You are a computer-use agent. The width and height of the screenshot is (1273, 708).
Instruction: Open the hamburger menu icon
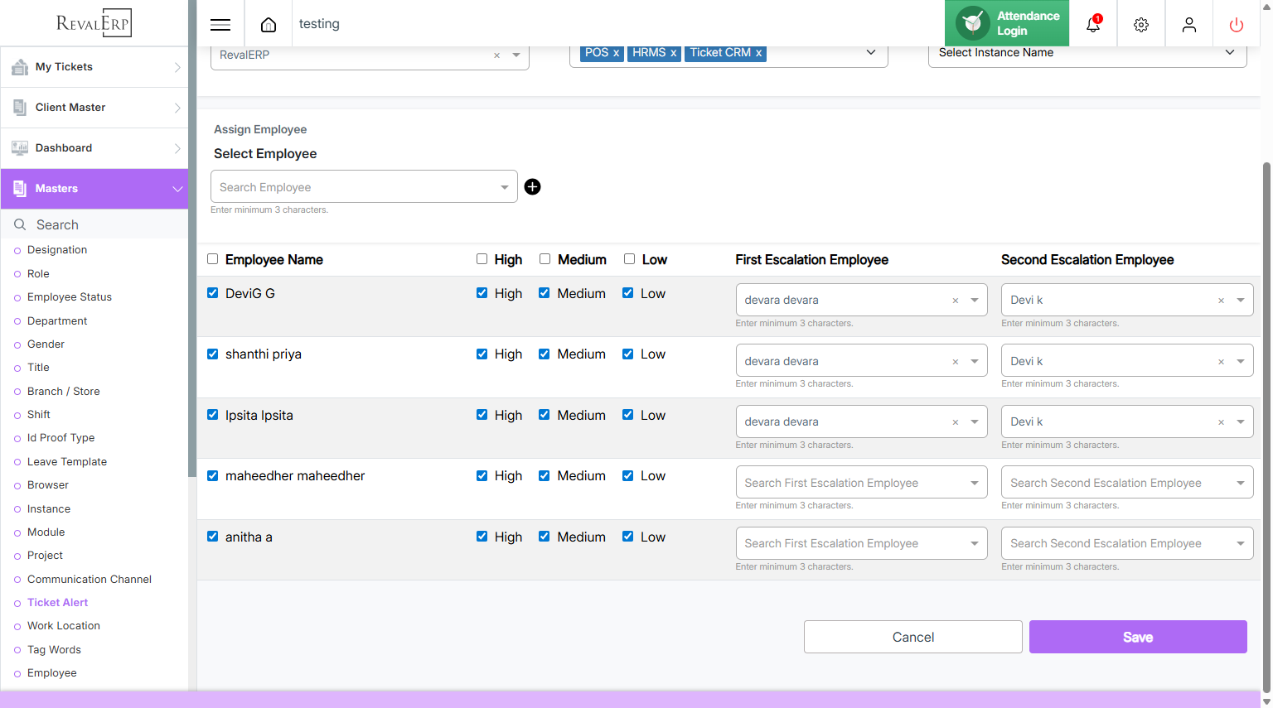(220, 25)
